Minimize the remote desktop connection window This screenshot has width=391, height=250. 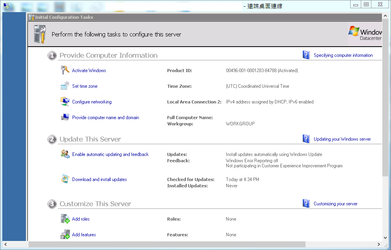coord(356,4)
